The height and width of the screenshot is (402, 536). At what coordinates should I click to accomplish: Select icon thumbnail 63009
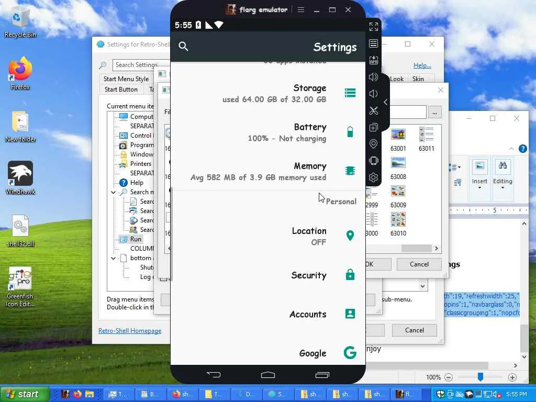[398, 197]
